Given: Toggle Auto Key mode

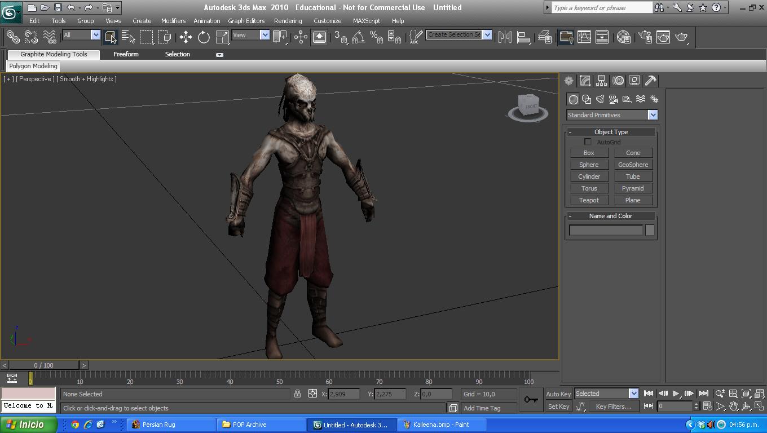Looking at the screenshot, I should pyautogui.click(x=558, y=394).
